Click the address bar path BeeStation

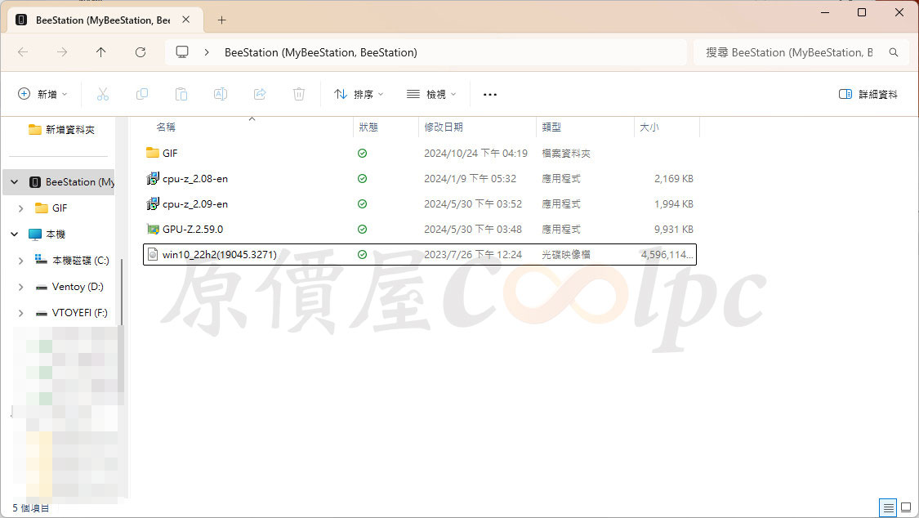tap(320, 52)
